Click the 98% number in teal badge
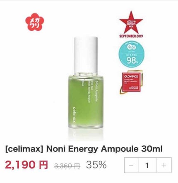Image resolution: width=178 pixels, height=183 pixels. 132,61
